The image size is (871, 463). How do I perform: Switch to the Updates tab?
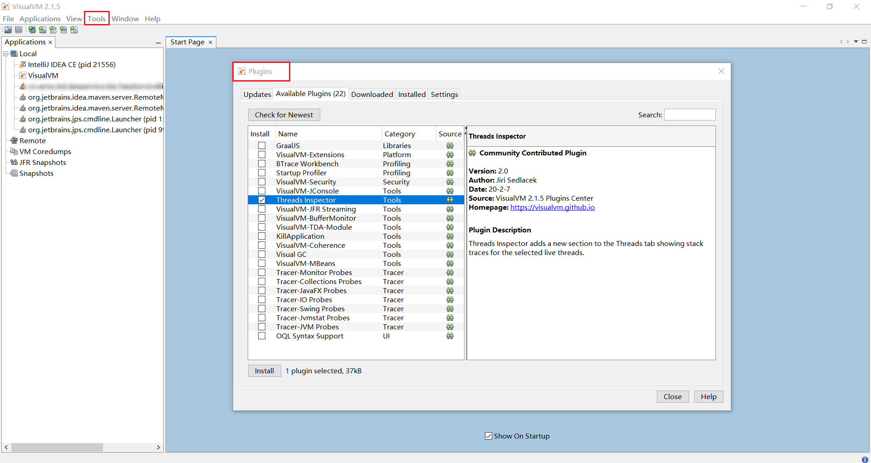(257, 94)
